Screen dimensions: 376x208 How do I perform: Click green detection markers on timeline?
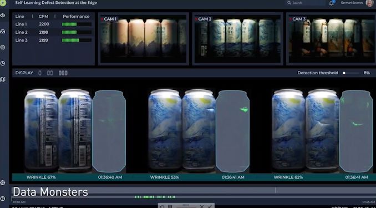click(155, 197)
